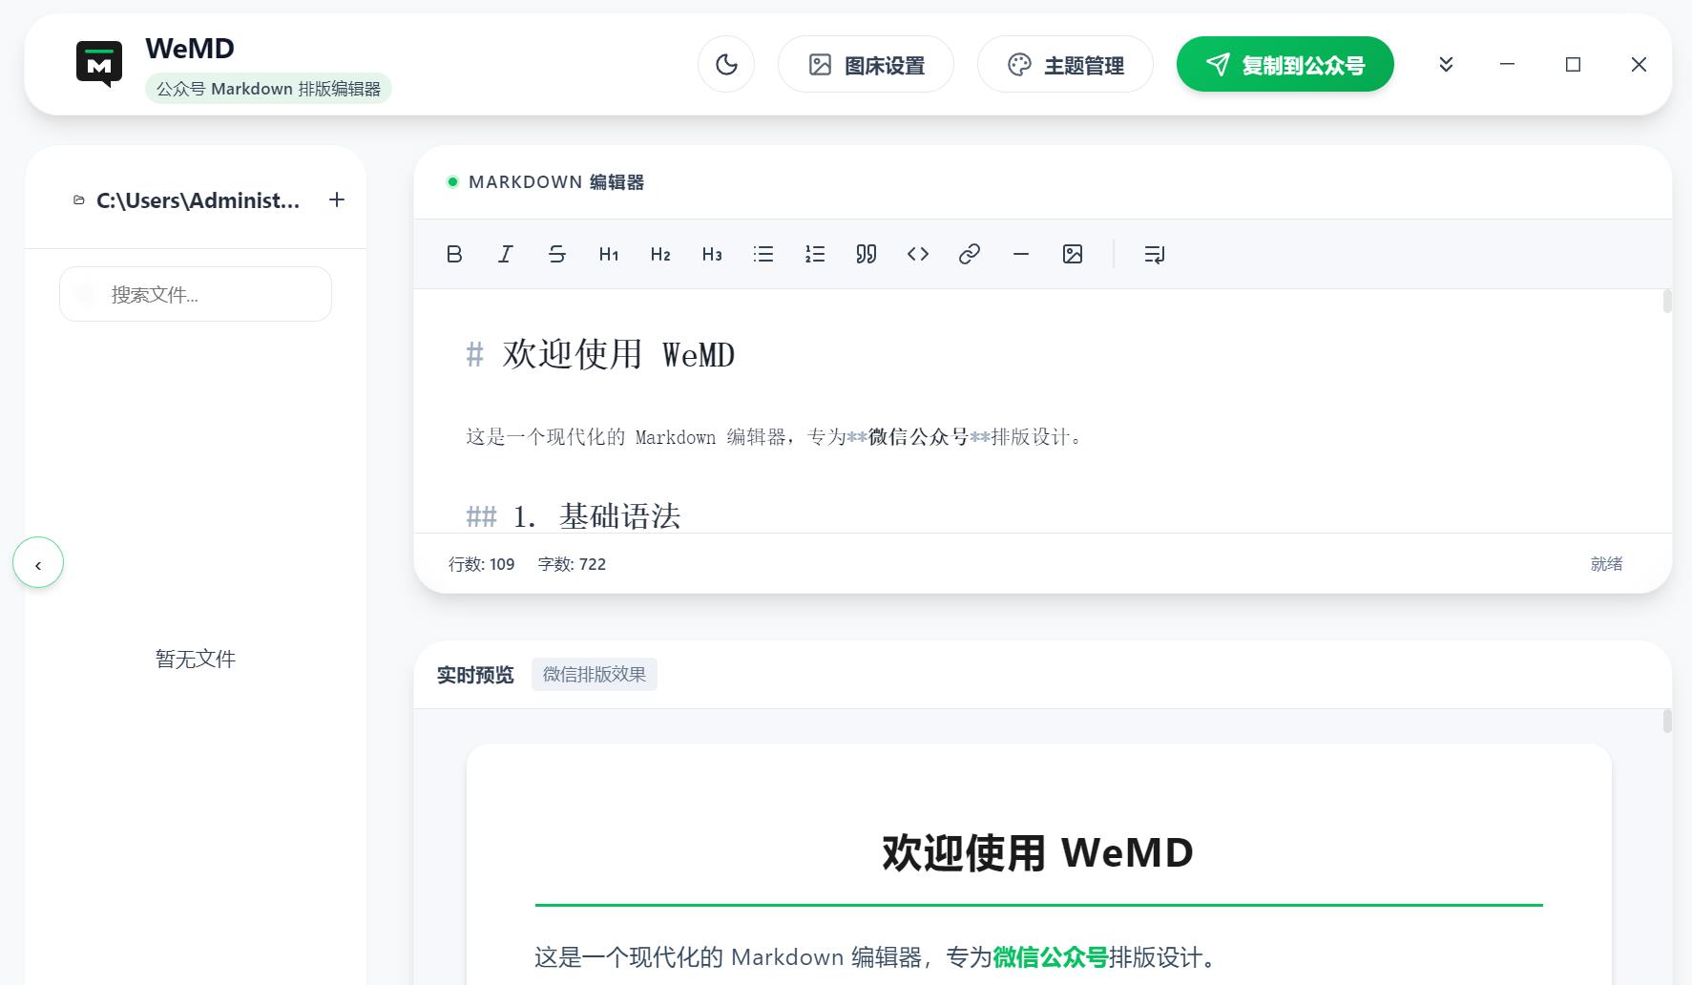
Task: Switch to dark mode with moon icon
Action: [726, 64]
